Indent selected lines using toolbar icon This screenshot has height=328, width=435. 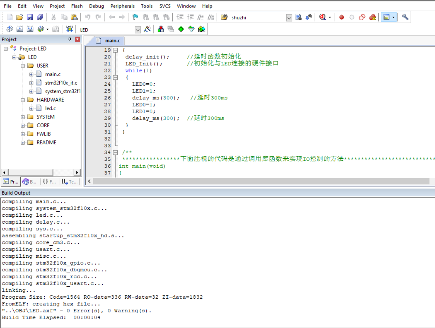[180, 17]
